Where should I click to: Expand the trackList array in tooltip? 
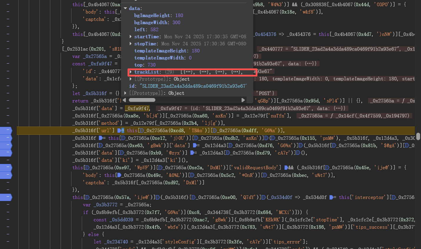131,72
